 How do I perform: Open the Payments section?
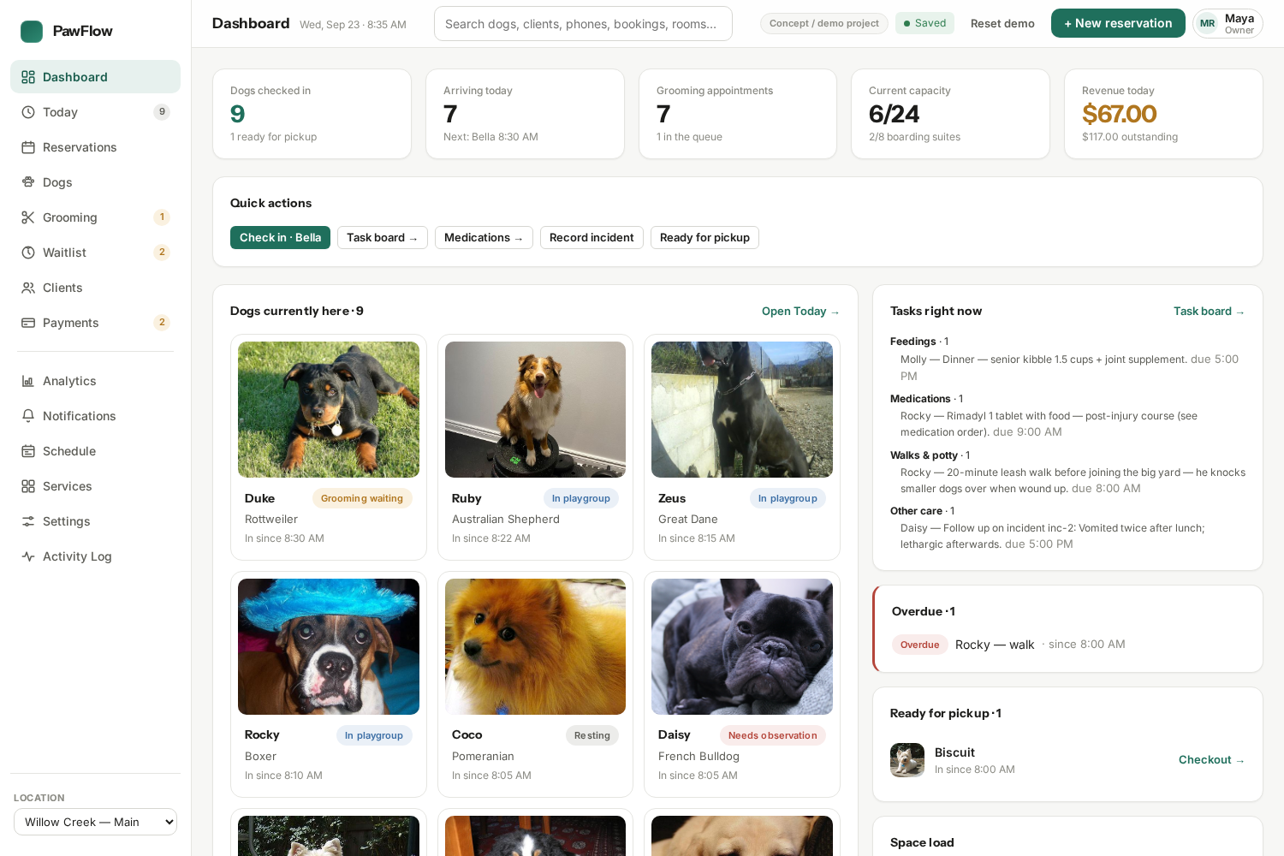95,323
